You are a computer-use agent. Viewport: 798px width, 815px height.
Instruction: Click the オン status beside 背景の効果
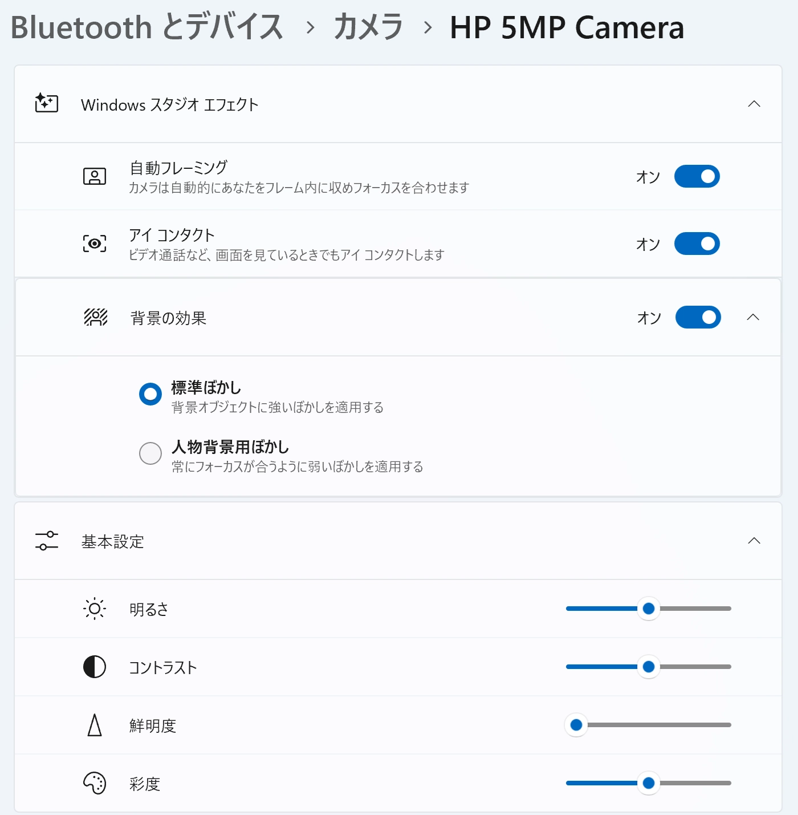pos(649,318)
